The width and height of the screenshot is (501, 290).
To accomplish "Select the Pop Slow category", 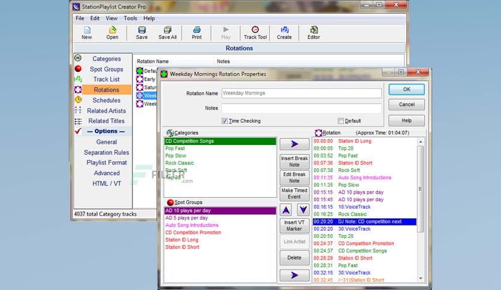I will [176, 156].
